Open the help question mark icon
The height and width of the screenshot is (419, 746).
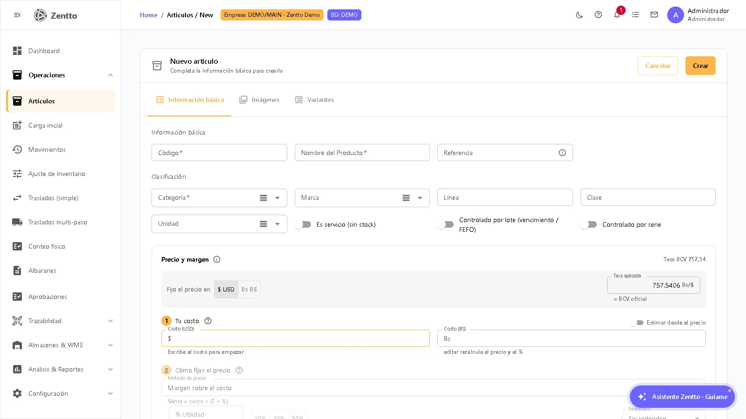point(598,15)
